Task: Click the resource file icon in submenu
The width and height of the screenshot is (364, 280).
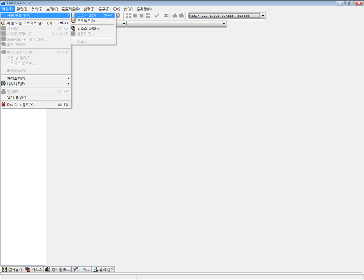Action: (73, 28)
